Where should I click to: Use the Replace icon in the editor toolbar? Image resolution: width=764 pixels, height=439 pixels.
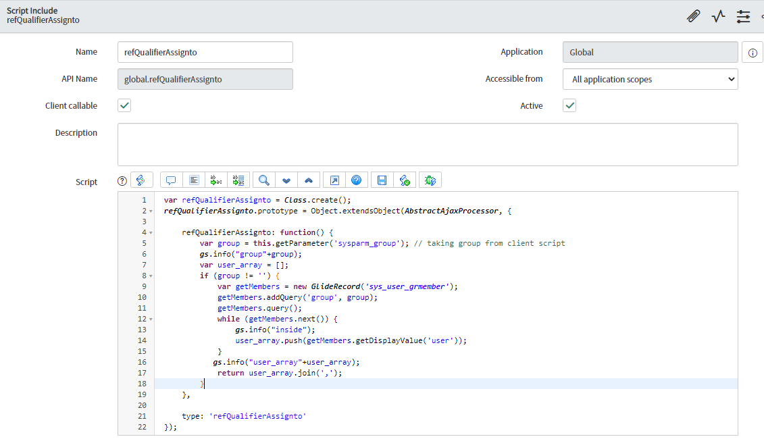click(x=216, y=180)
